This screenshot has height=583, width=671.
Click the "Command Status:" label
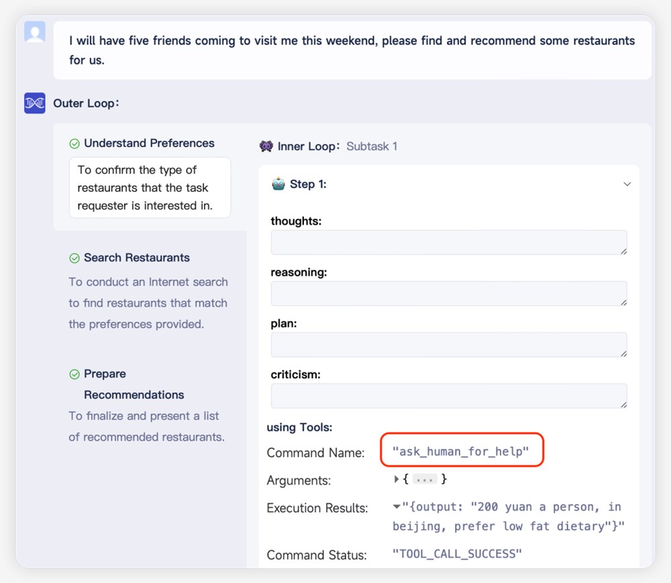tap(317, 555)
